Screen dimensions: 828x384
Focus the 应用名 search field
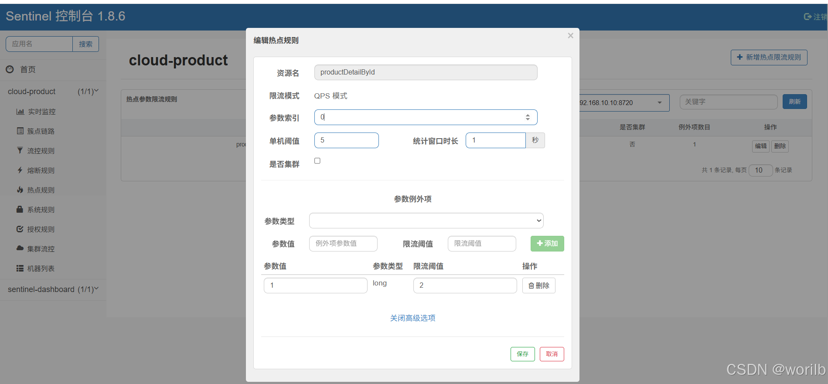[x=39, y=44]
